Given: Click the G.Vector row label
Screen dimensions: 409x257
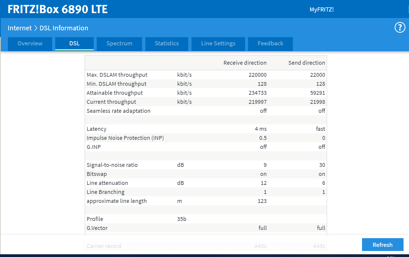Looking at the screenshot, I should click(97, 228).
